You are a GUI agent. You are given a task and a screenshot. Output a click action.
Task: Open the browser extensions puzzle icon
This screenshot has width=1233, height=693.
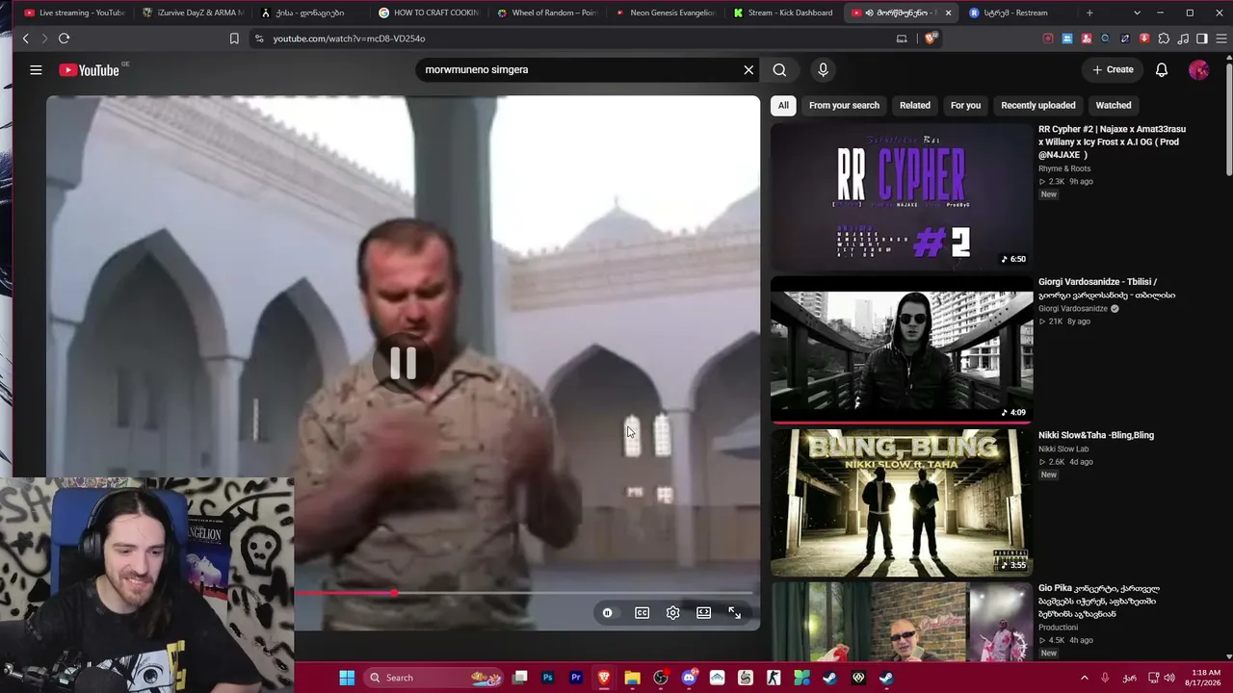coord(1164,38)
